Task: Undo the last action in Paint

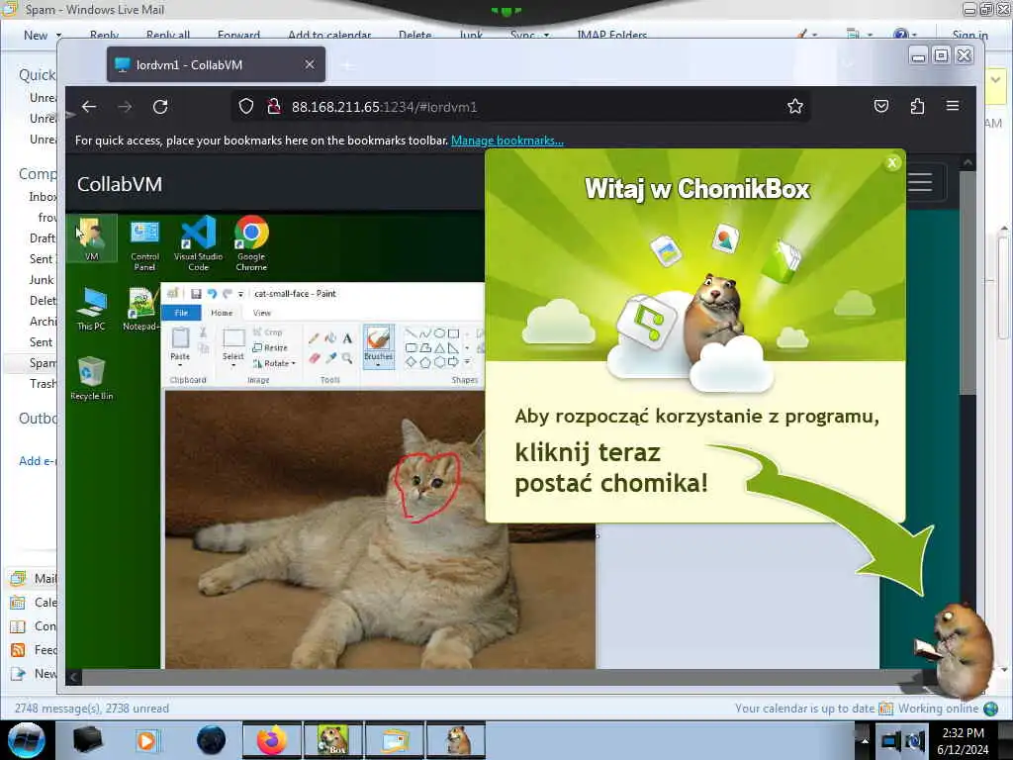Action: pos(212,294)
